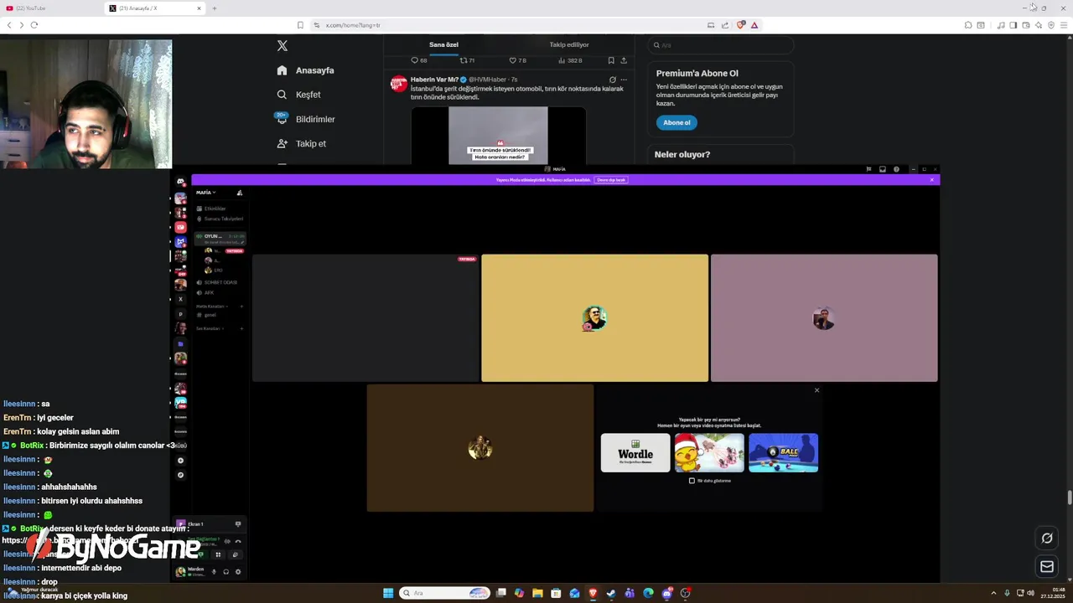Switch to the YouTube browser tab

click(50, 8)
